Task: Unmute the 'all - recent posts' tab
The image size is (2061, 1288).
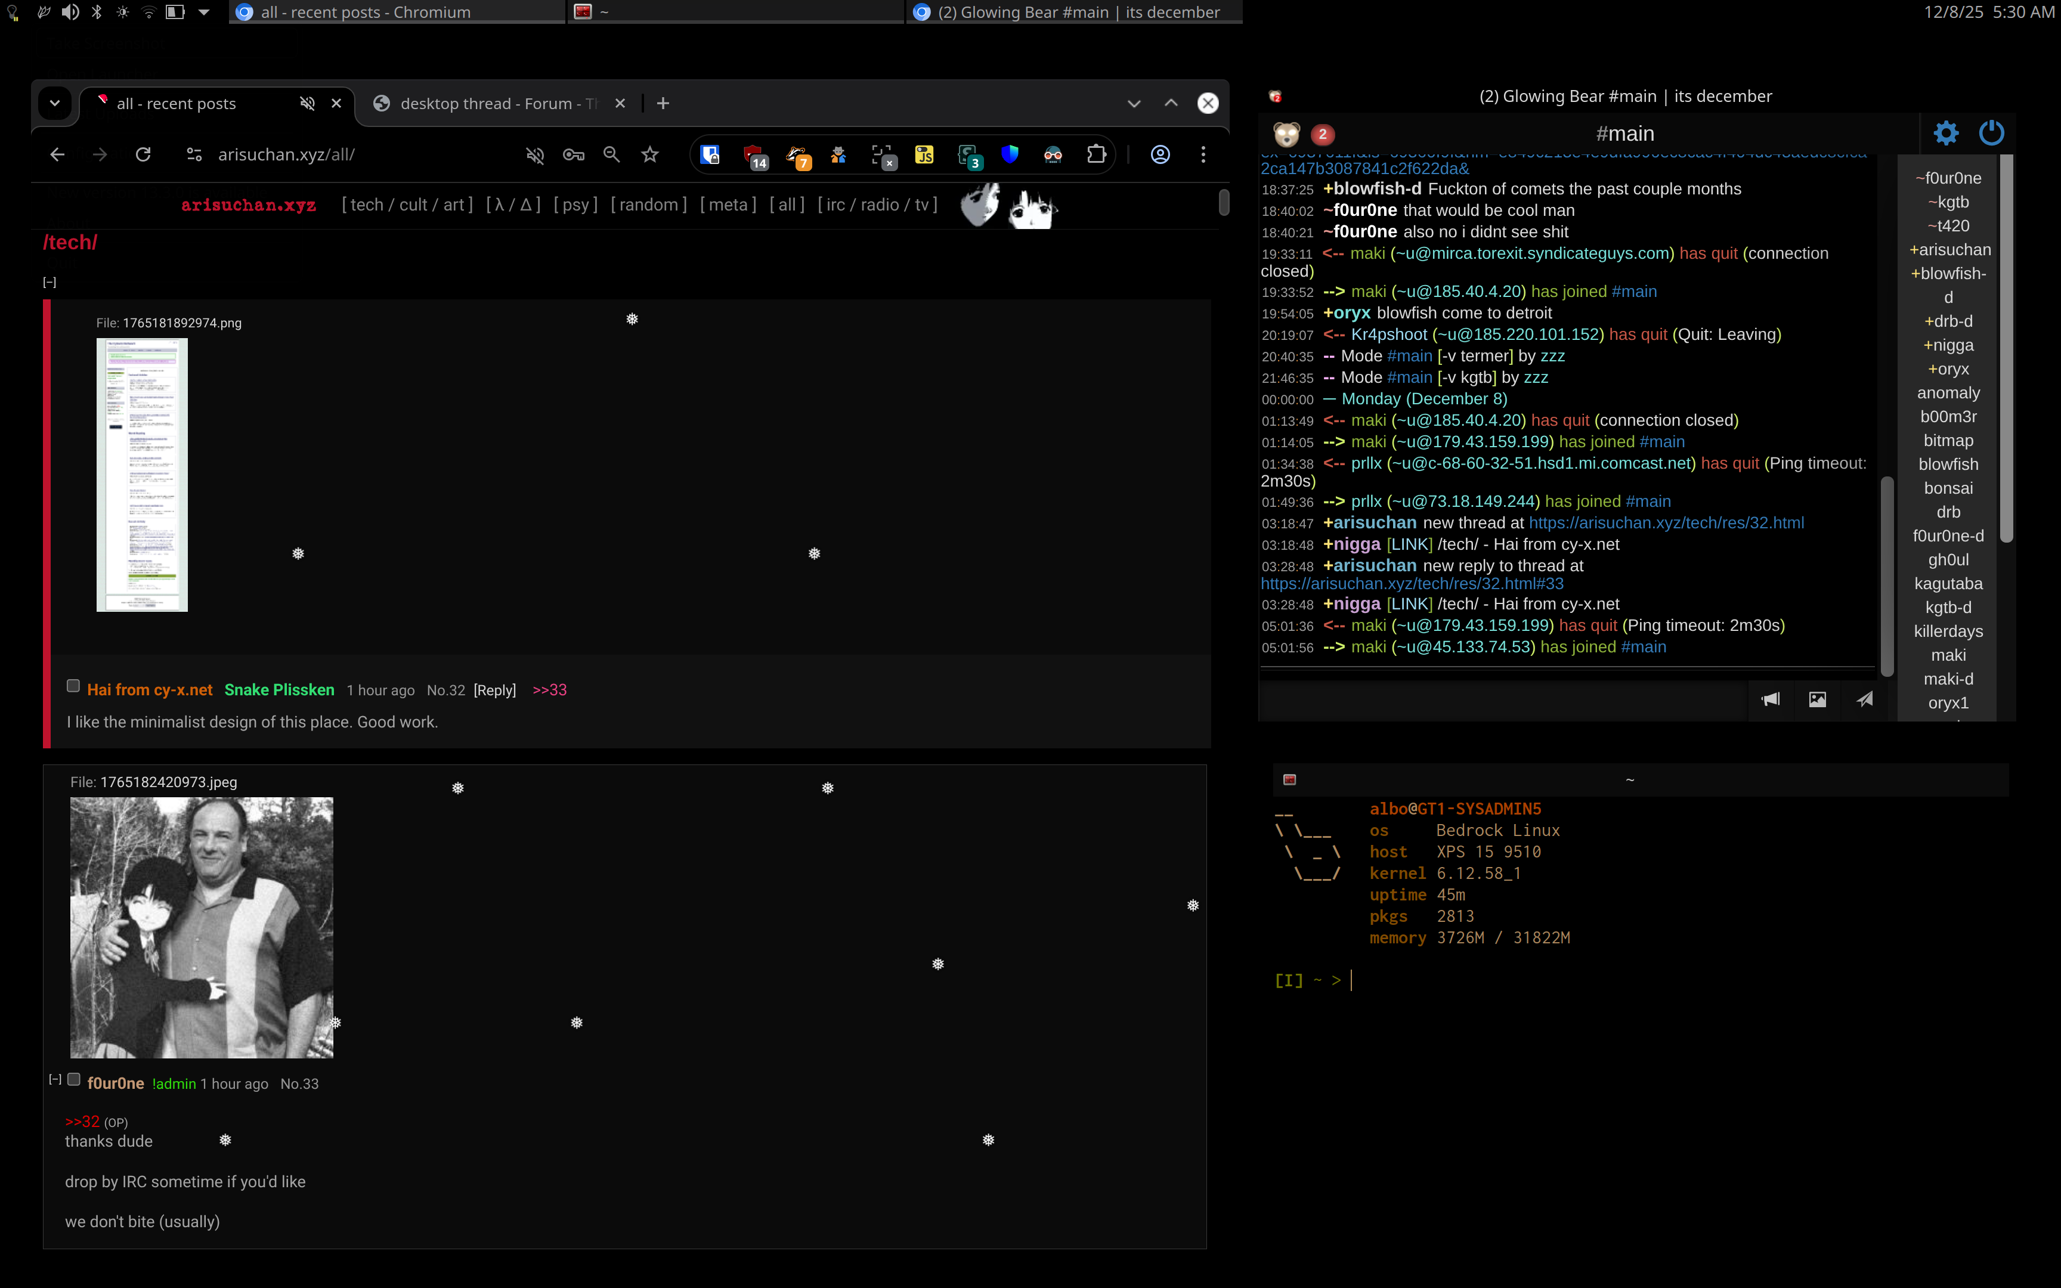Action: pos(308,103)
